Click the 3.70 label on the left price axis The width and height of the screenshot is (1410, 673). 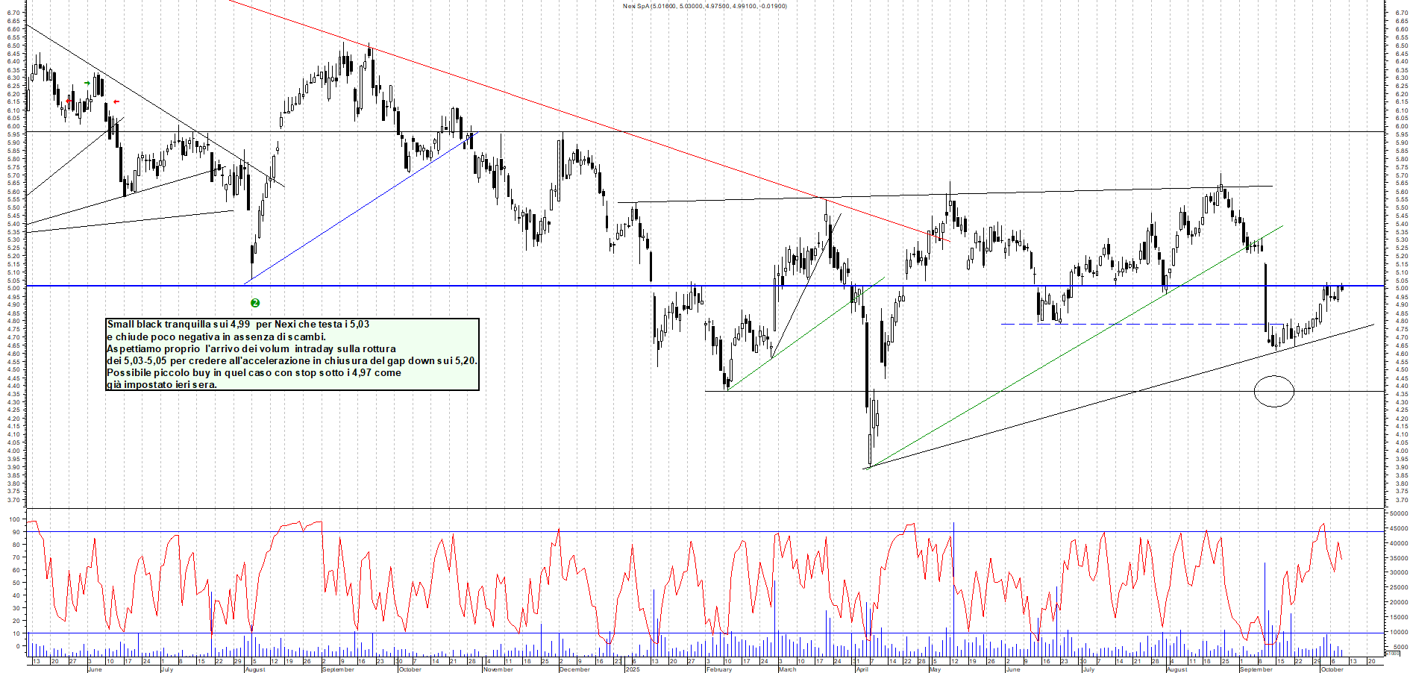[13, 500]
